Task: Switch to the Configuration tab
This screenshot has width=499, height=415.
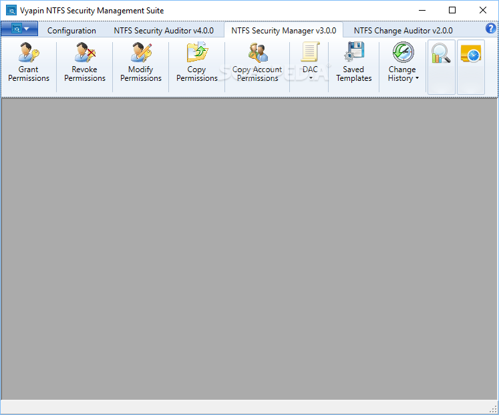Action: coord(71,31)
